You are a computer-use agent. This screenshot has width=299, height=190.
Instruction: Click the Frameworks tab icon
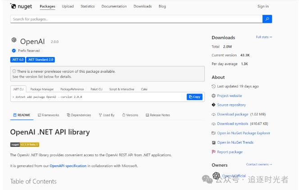pyautogui.click(x=40, y=115)
